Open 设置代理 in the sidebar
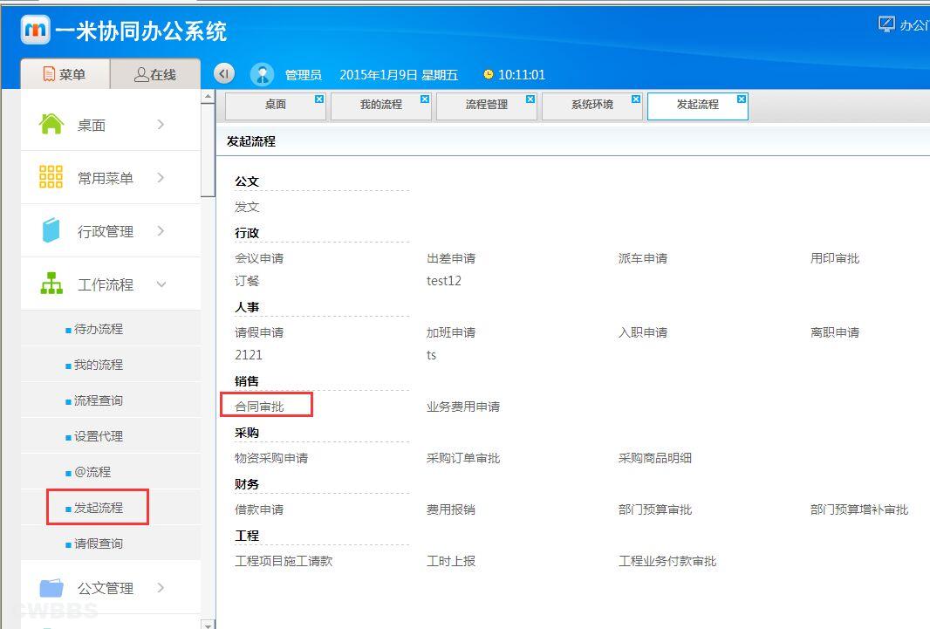This screenshot has width=930, height=629. coord(99,436)
